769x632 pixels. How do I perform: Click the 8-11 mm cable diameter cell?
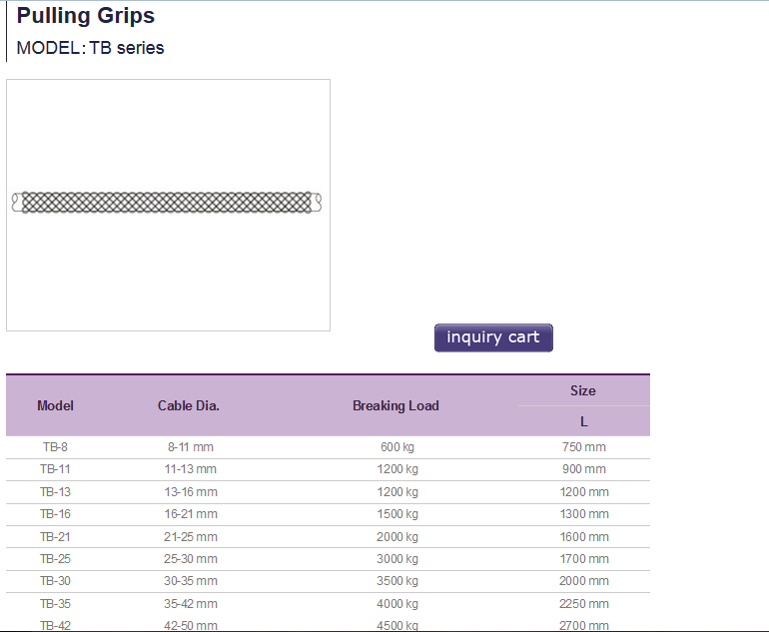pos(191,447)
